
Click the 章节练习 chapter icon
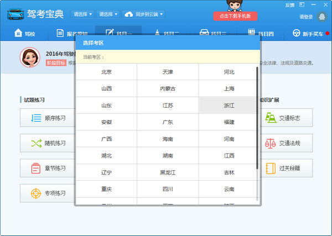pyautogui.click(x=36, y=169)
